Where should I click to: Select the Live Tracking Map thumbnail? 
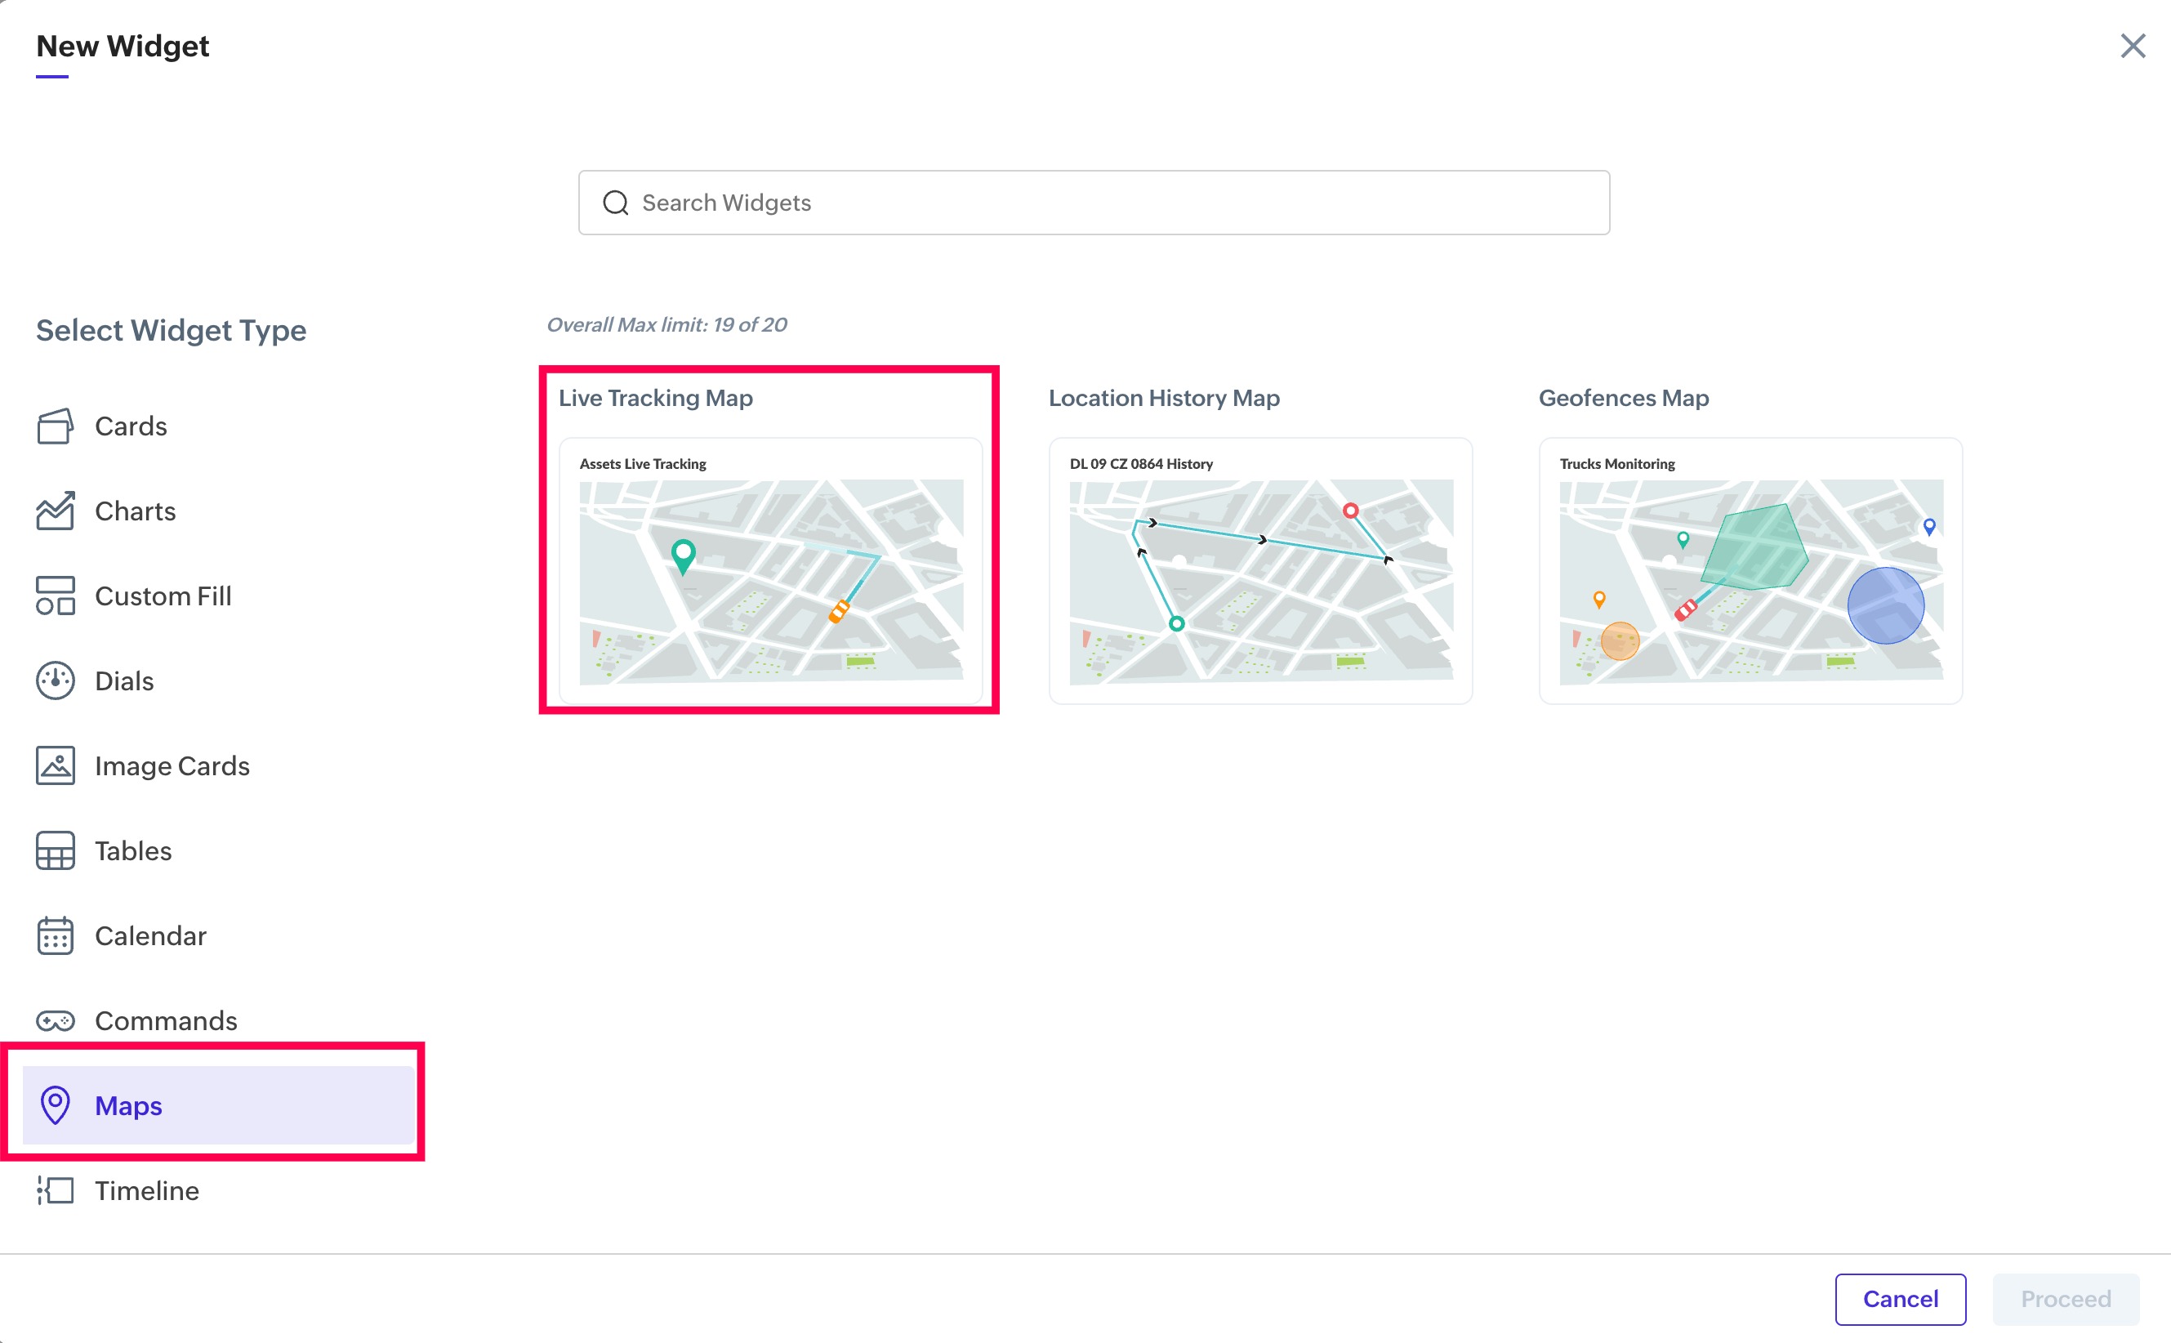[770, 570]
